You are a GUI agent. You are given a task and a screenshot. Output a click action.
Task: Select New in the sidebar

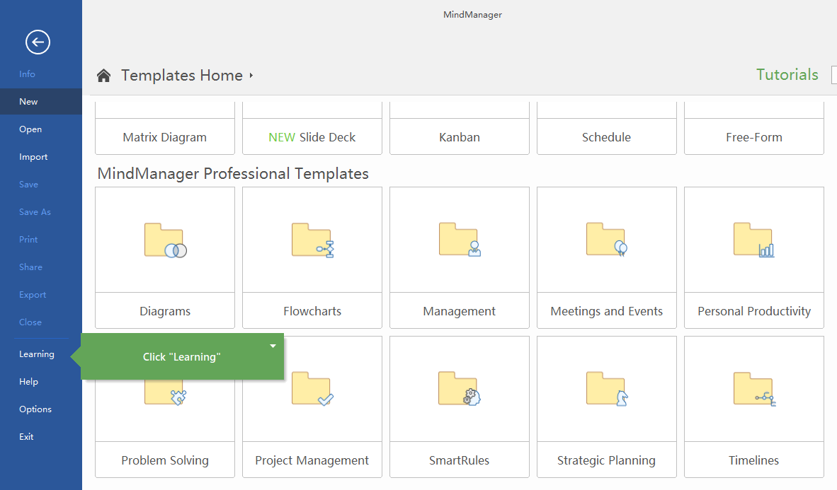41,101
